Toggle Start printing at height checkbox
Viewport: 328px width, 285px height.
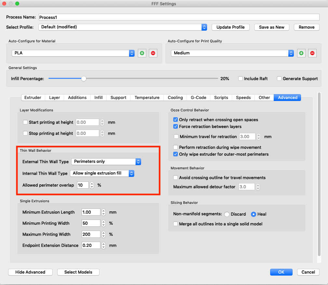coord(25,122)
